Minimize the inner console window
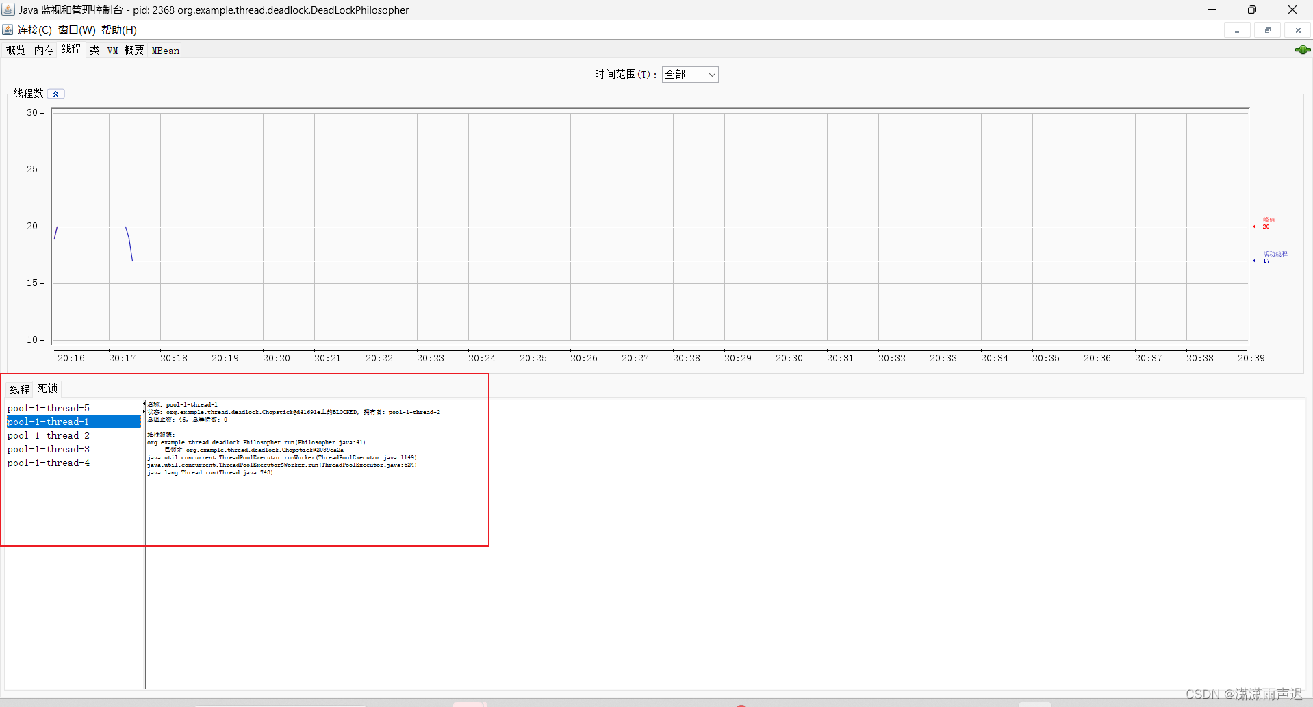Screen dimensions: 1313x707 pyautogui.click(x=1237, y=31)
